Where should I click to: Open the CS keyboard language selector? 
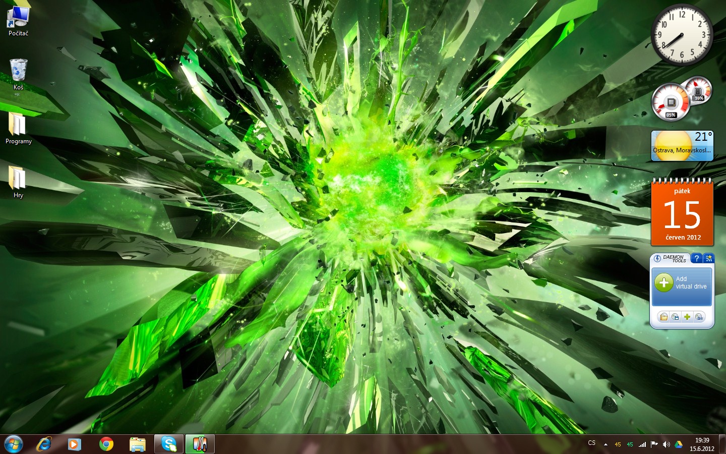(x=592, y=443)
